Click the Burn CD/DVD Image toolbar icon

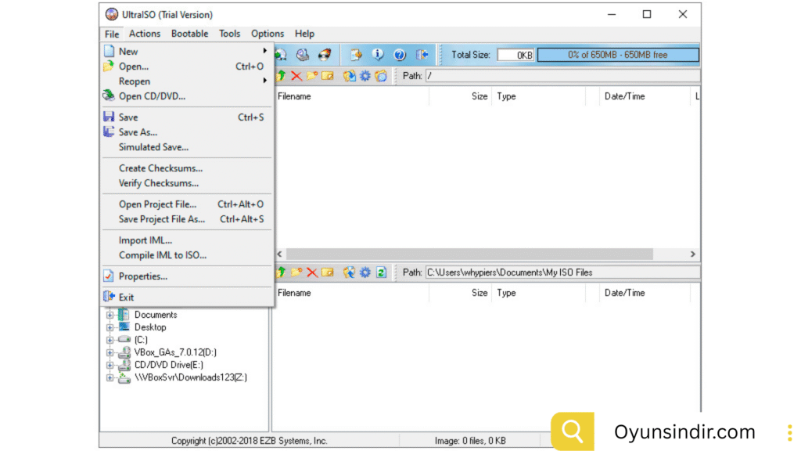(324, 55)
